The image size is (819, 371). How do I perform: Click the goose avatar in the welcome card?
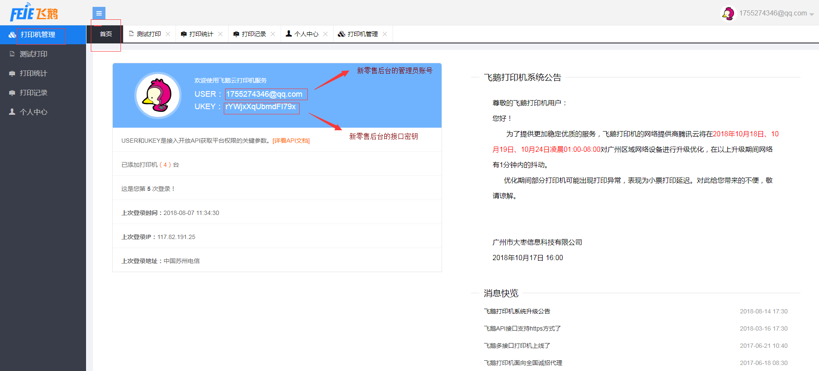tap(158, 95)
